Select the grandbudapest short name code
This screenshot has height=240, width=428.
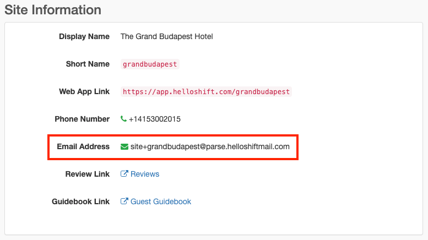[150, 64]
